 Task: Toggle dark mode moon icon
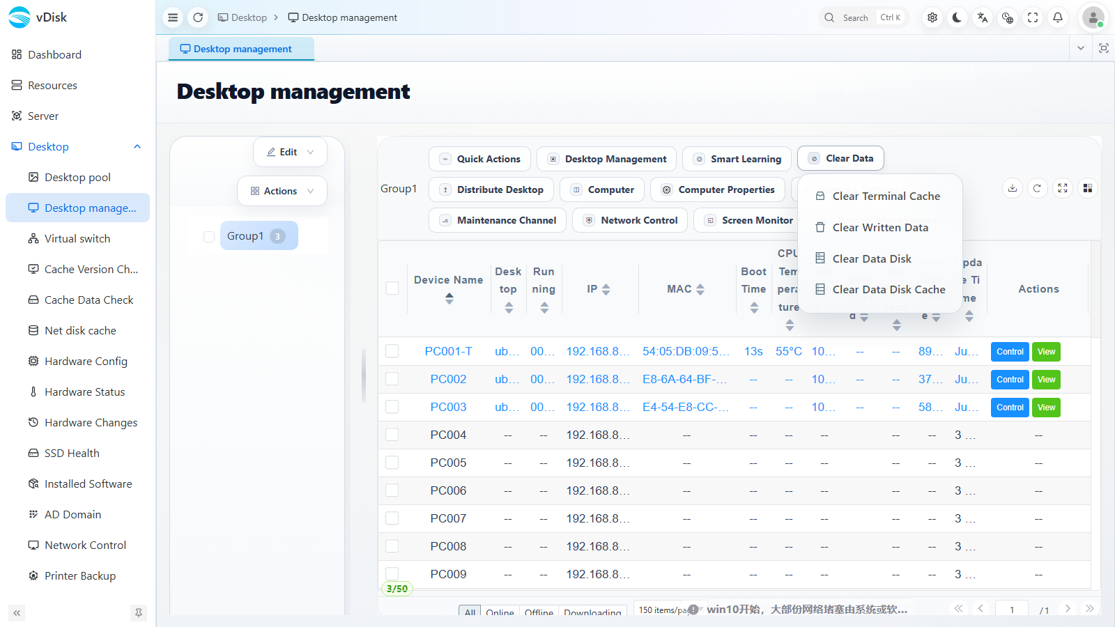tap(958, 17)
